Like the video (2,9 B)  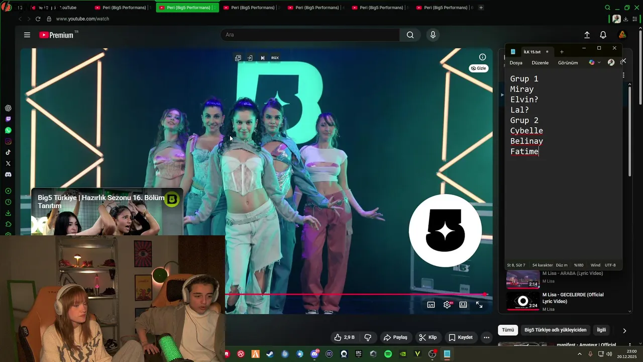click(x=345, y=337)
